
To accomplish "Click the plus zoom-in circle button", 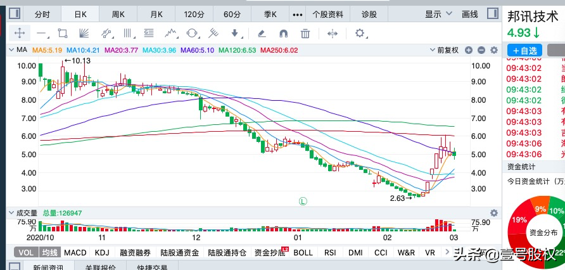I will click(x=470, y=50).
